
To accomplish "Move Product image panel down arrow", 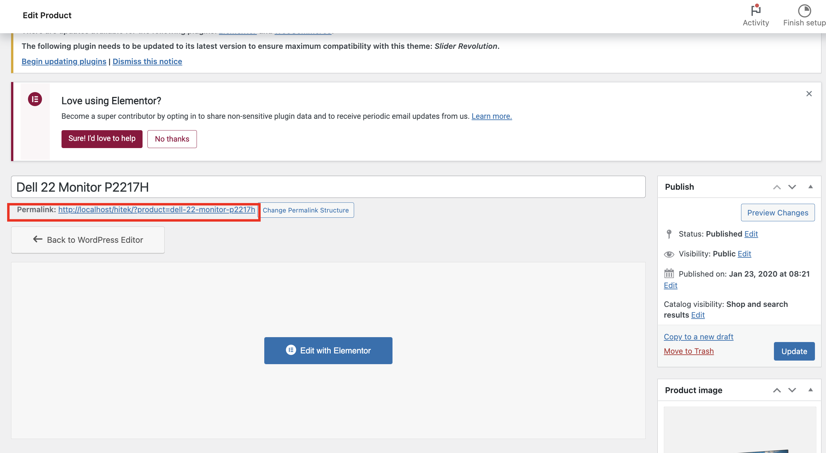I will tap(792, 390).
